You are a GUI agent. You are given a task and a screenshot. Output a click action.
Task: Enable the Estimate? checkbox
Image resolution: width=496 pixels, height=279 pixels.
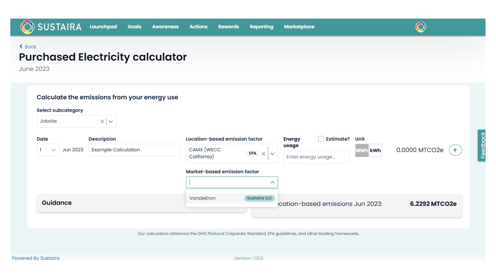(x=321, y=139)
